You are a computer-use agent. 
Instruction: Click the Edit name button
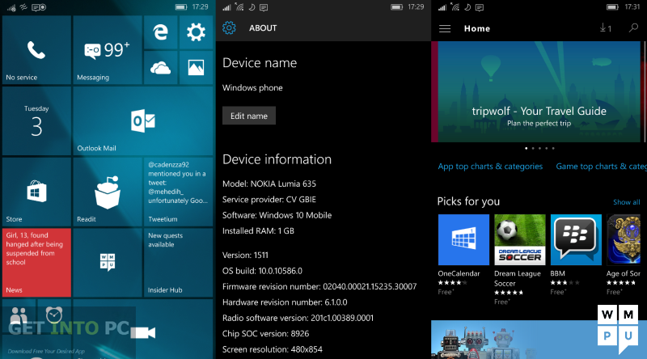[249, 116]
